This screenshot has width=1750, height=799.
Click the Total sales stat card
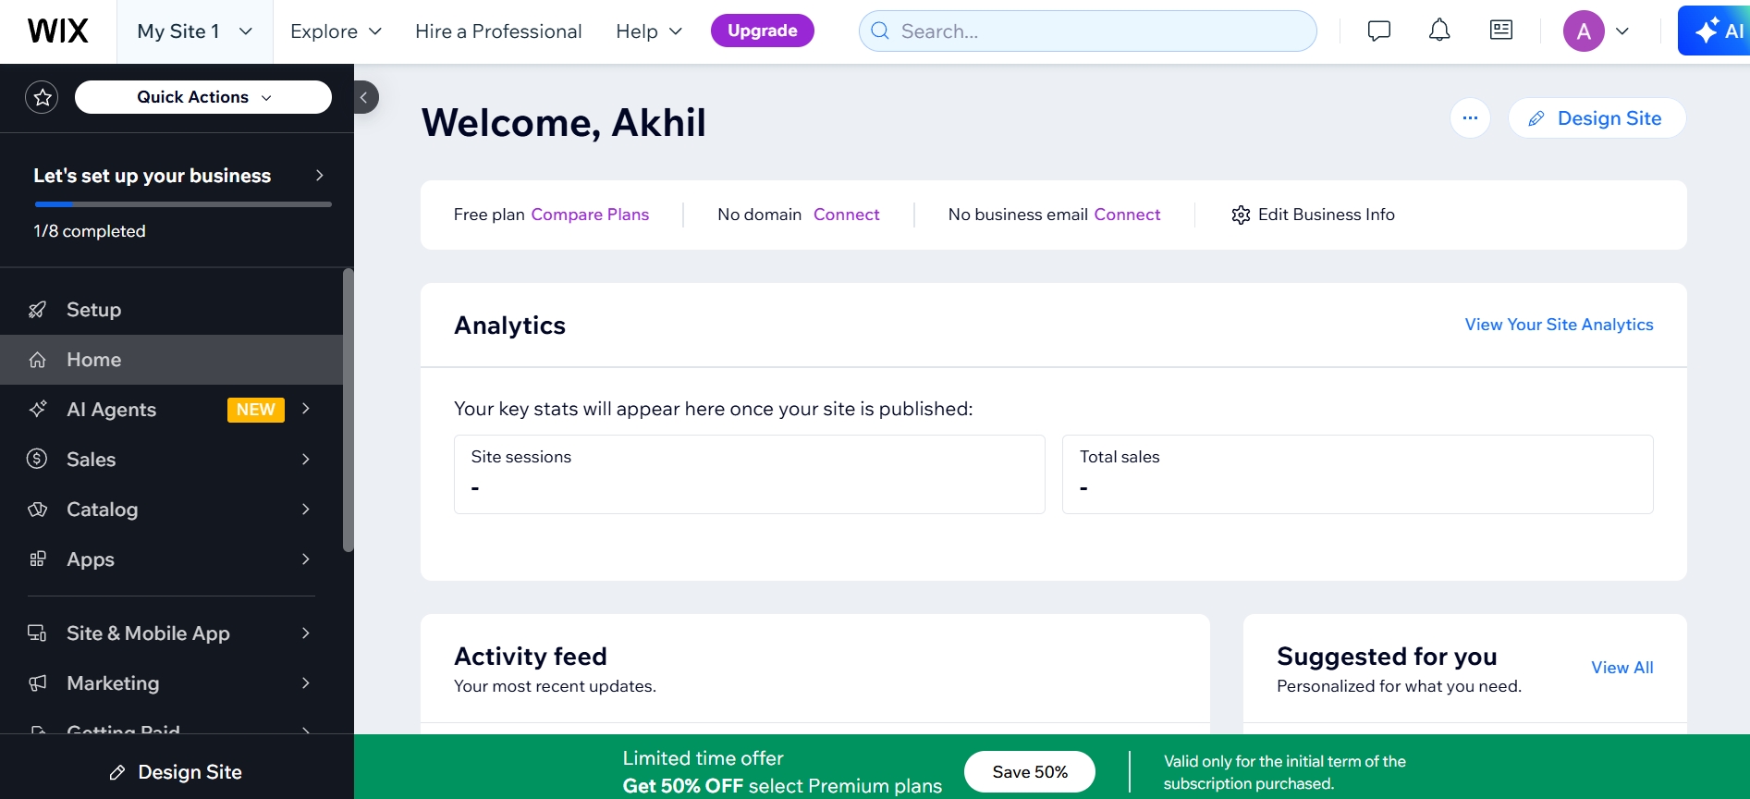[x=1357, y=474]
